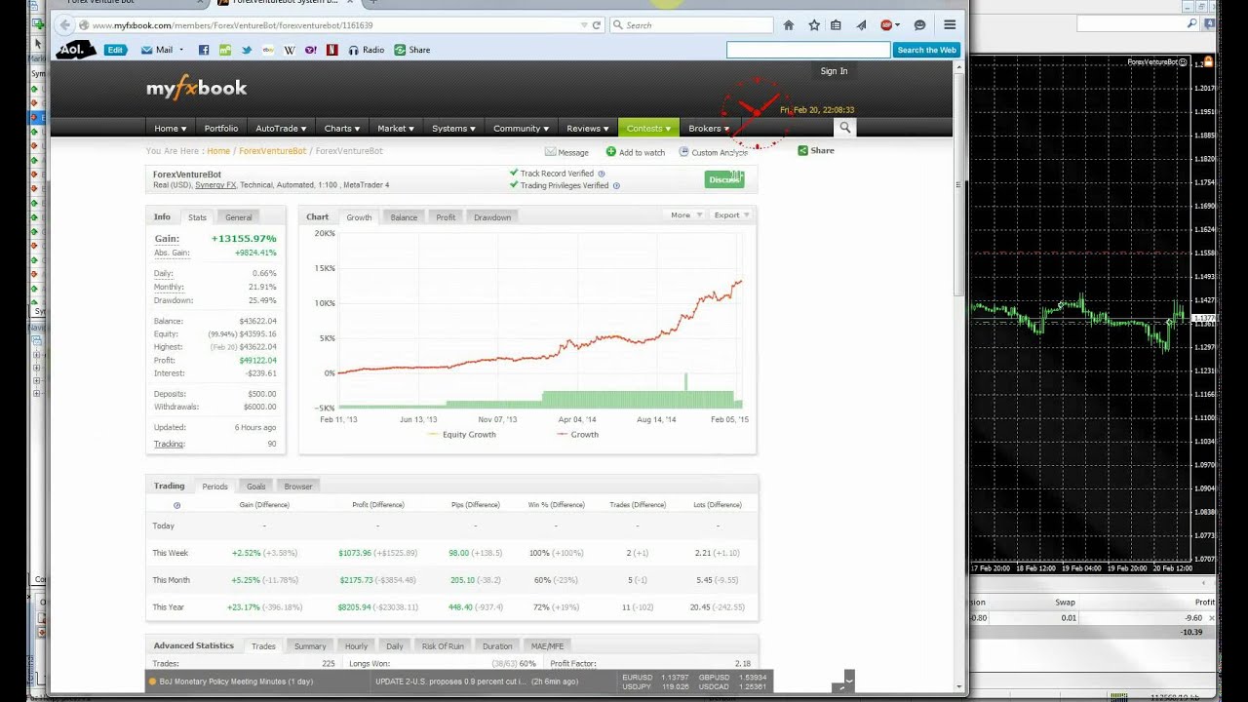Open the Tracking link in Info panel
Screen dimensions: 1248x702
point(169,445)
